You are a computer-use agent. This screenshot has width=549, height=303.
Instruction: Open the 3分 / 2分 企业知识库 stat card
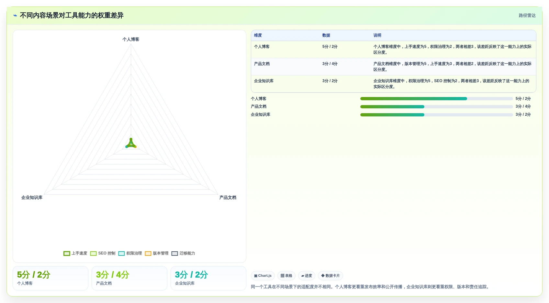tap(208, 278)
